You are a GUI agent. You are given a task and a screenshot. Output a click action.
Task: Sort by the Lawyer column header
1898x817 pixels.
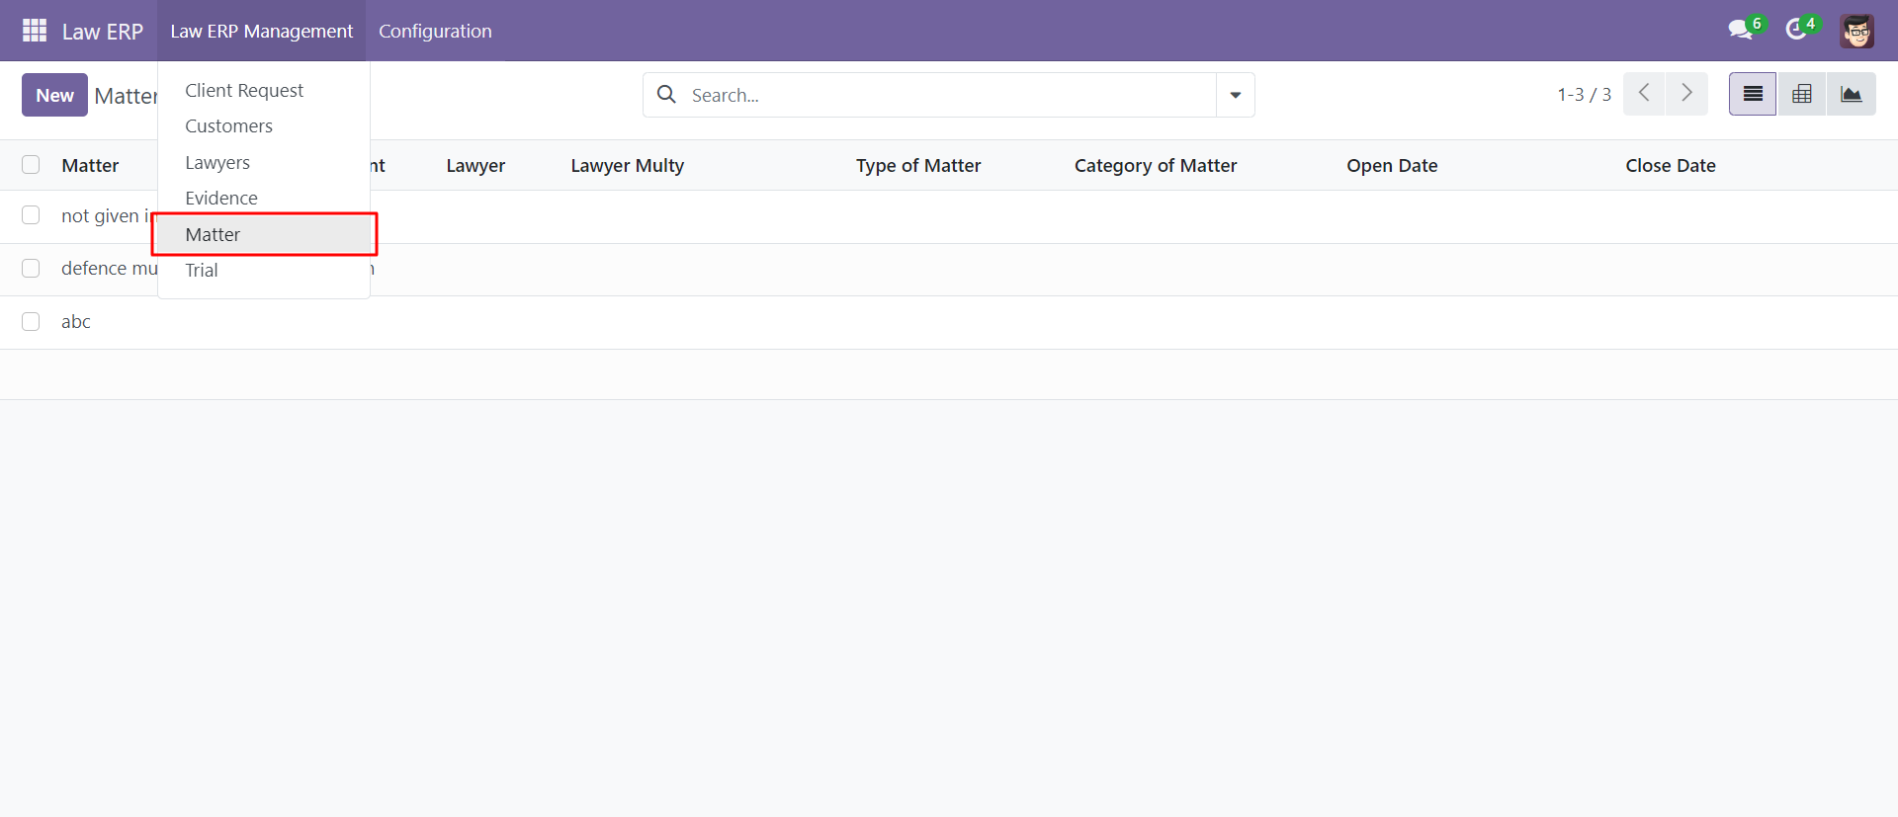[475, 166]
